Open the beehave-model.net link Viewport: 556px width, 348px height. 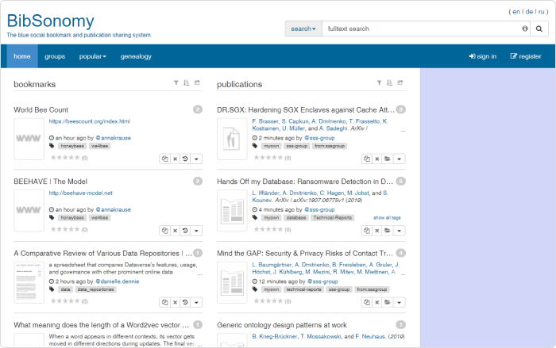coord(80,193)
